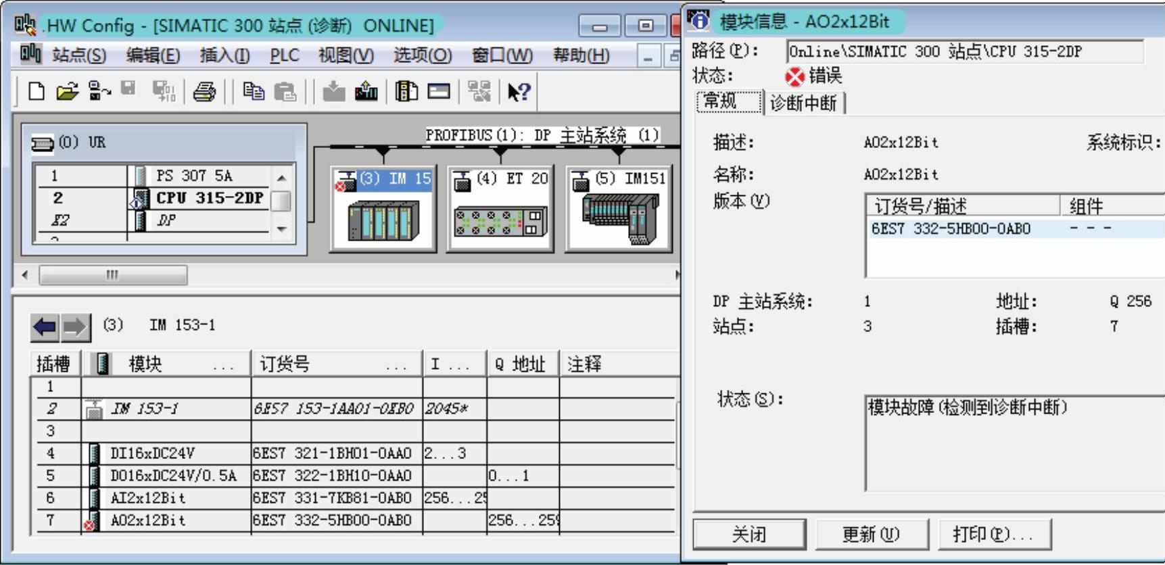The image size is (1165, 565).
Task: Click the Download to Module toolbar icon
Action: (x=333, y=91)
